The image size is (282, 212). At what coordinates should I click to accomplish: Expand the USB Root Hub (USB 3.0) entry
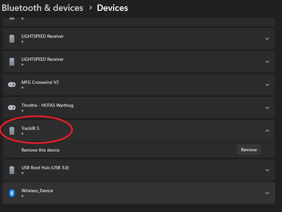(267, 170)
